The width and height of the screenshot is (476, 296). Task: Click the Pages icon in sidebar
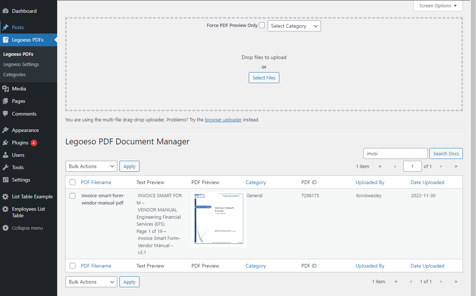point(5,101)
